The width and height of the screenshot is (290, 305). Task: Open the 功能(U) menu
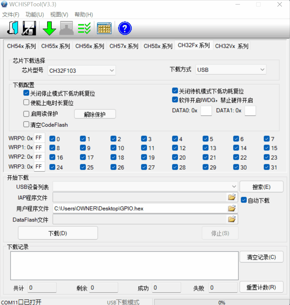pyautogui.click(x=34, y=14)
